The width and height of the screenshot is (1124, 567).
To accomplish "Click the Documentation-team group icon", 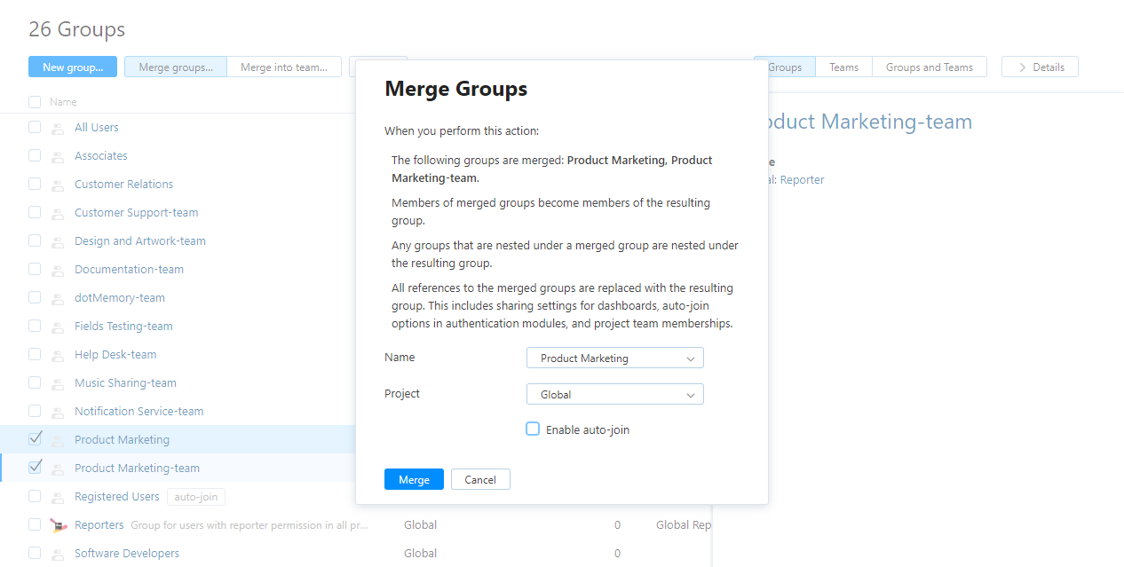I will (58, 270).
